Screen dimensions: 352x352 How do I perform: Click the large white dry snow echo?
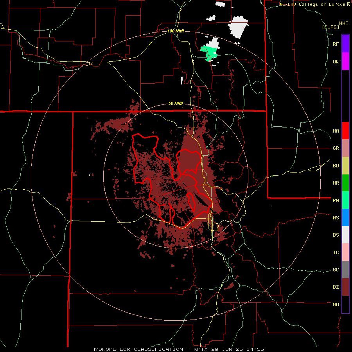(239, 27)
